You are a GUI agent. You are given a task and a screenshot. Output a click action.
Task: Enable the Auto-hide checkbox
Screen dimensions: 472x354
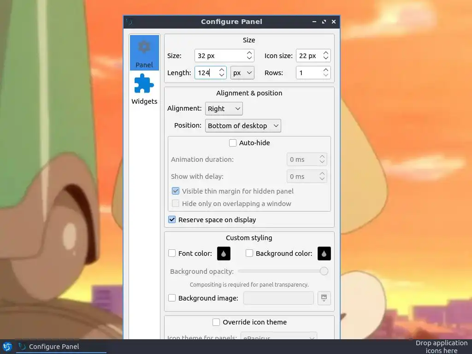click(233, 143)
